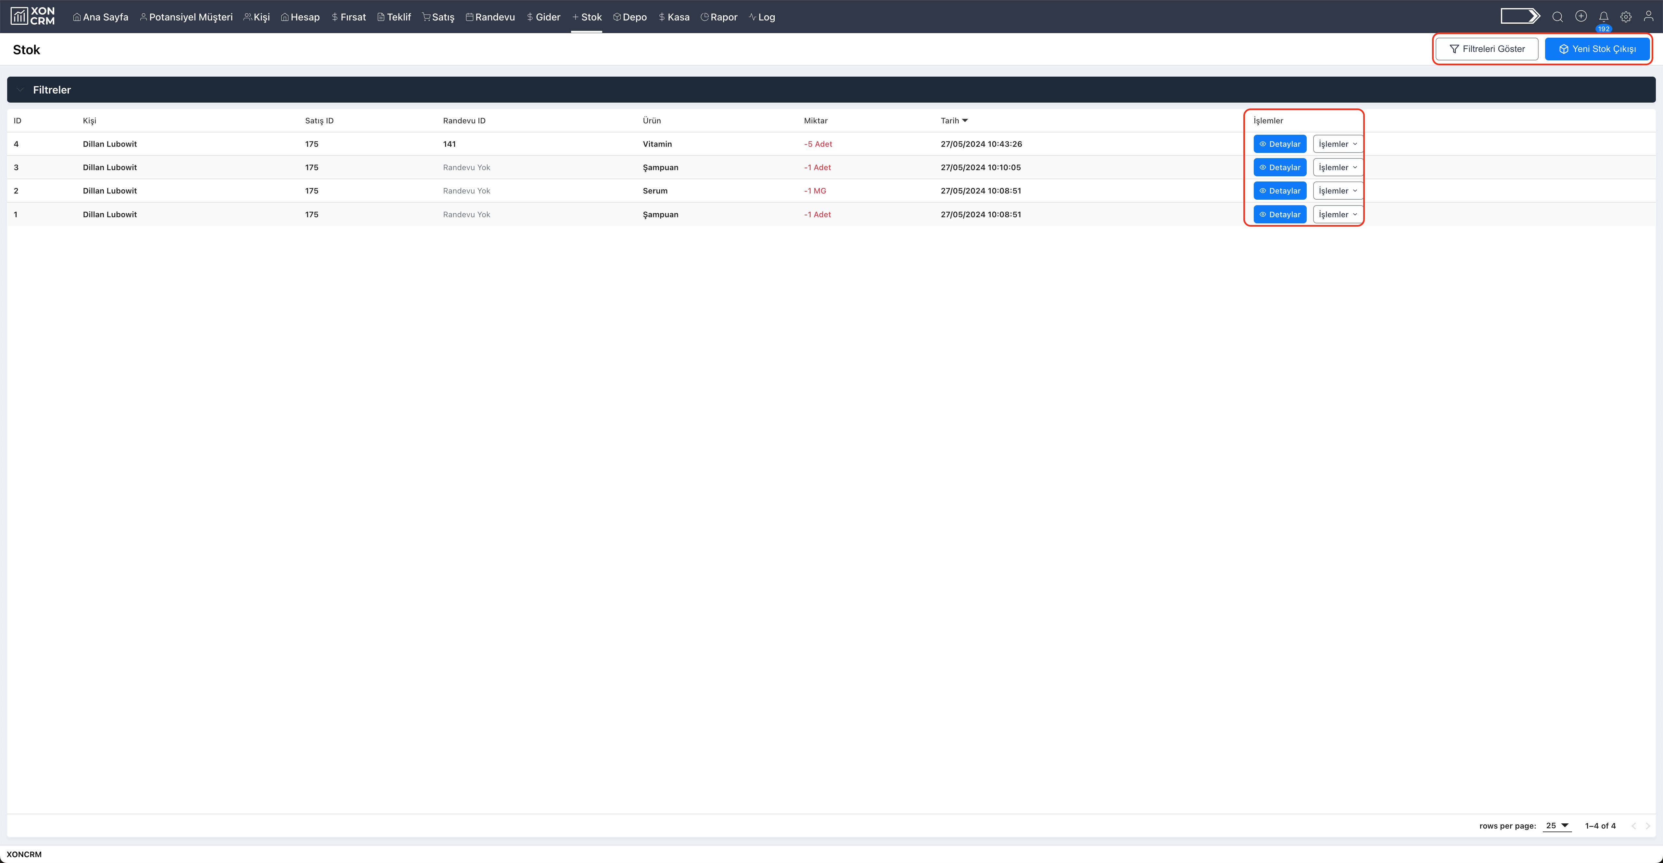Go to Ana Sayfa
Screen dimensions: 1663x863
[x=101, y=17]
